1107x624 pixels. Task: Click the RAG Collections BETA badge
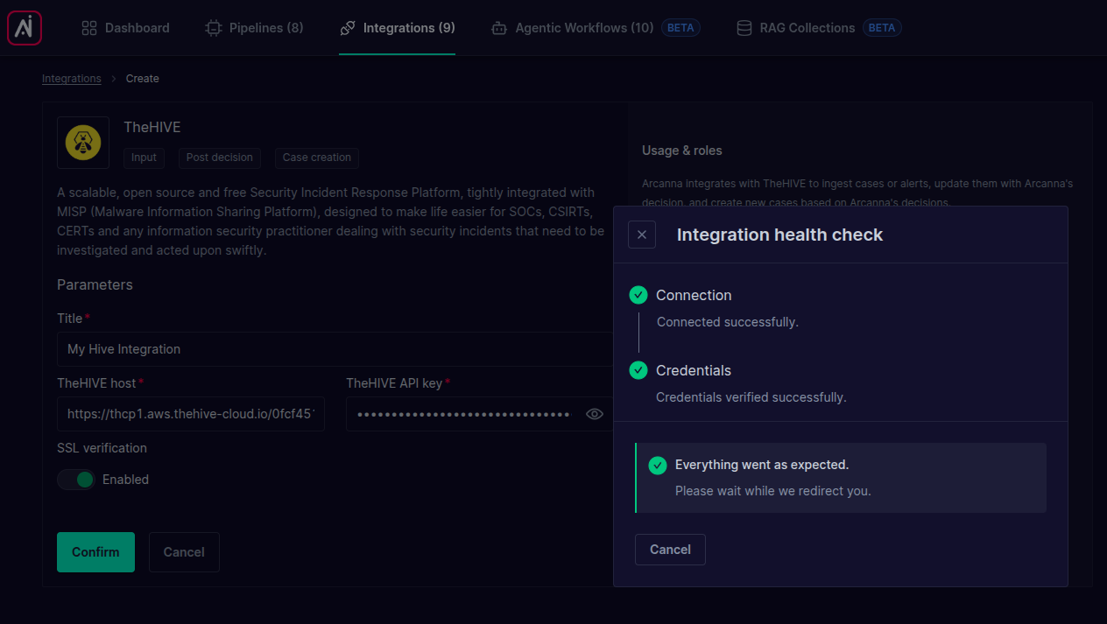click(882, 28)
